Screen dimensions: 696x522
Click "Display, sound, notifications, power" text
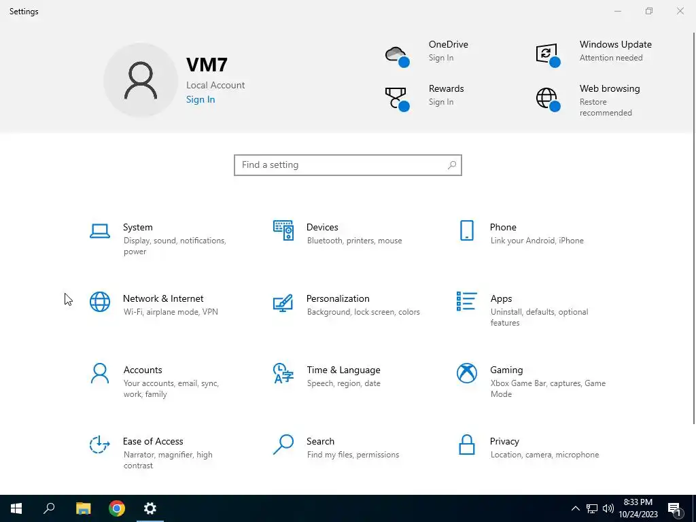(175, 246)
